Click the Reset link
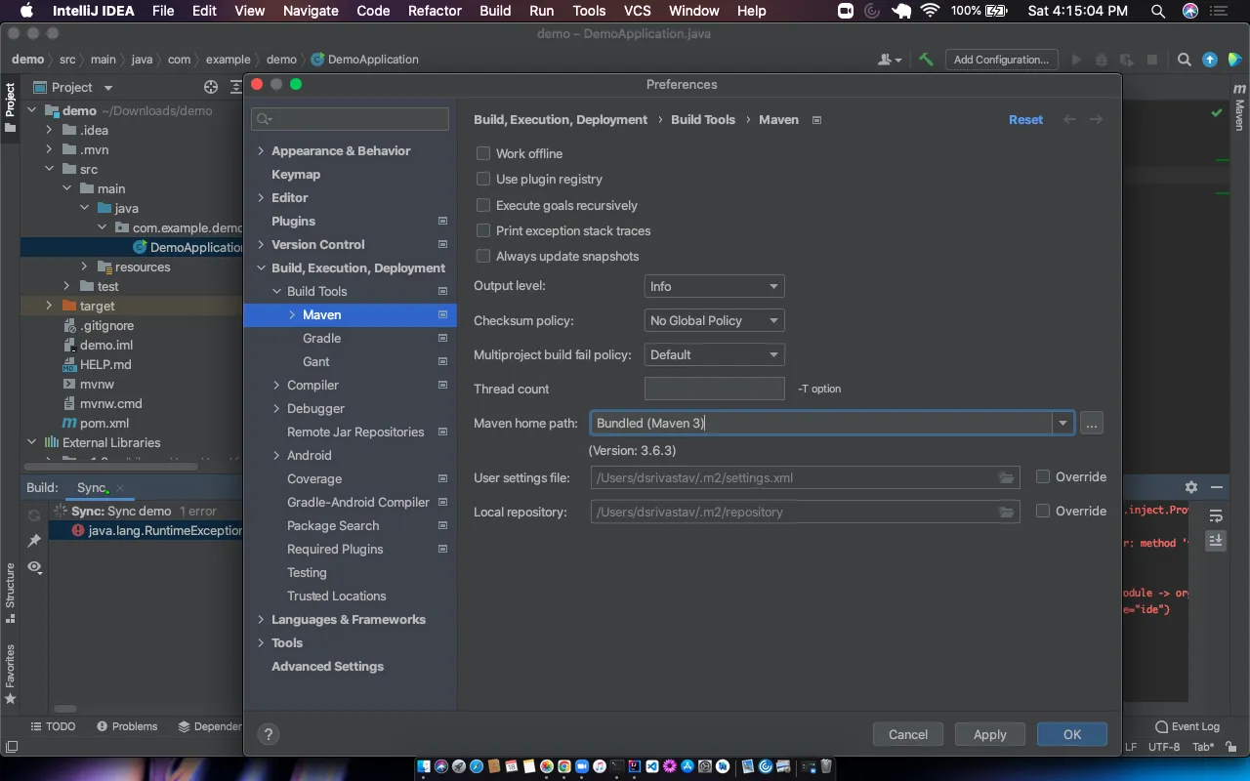The image size is (1250, 781). (x=1026, y=119)
